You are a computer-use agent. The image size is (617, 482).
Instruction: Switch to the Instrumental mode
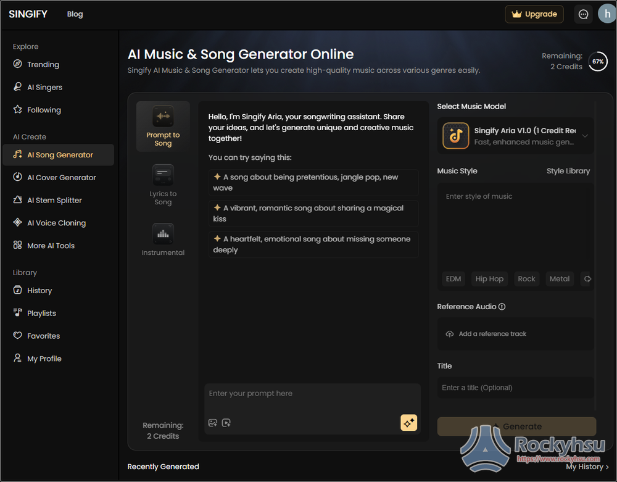(x=163, y=239)
